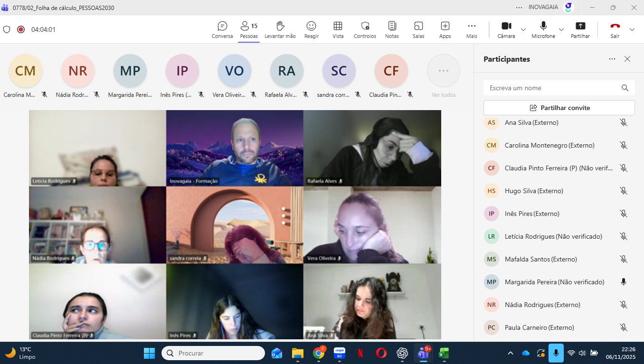Open Excel from the Windows taskbar
644x364 pixels.
[444, 353]
